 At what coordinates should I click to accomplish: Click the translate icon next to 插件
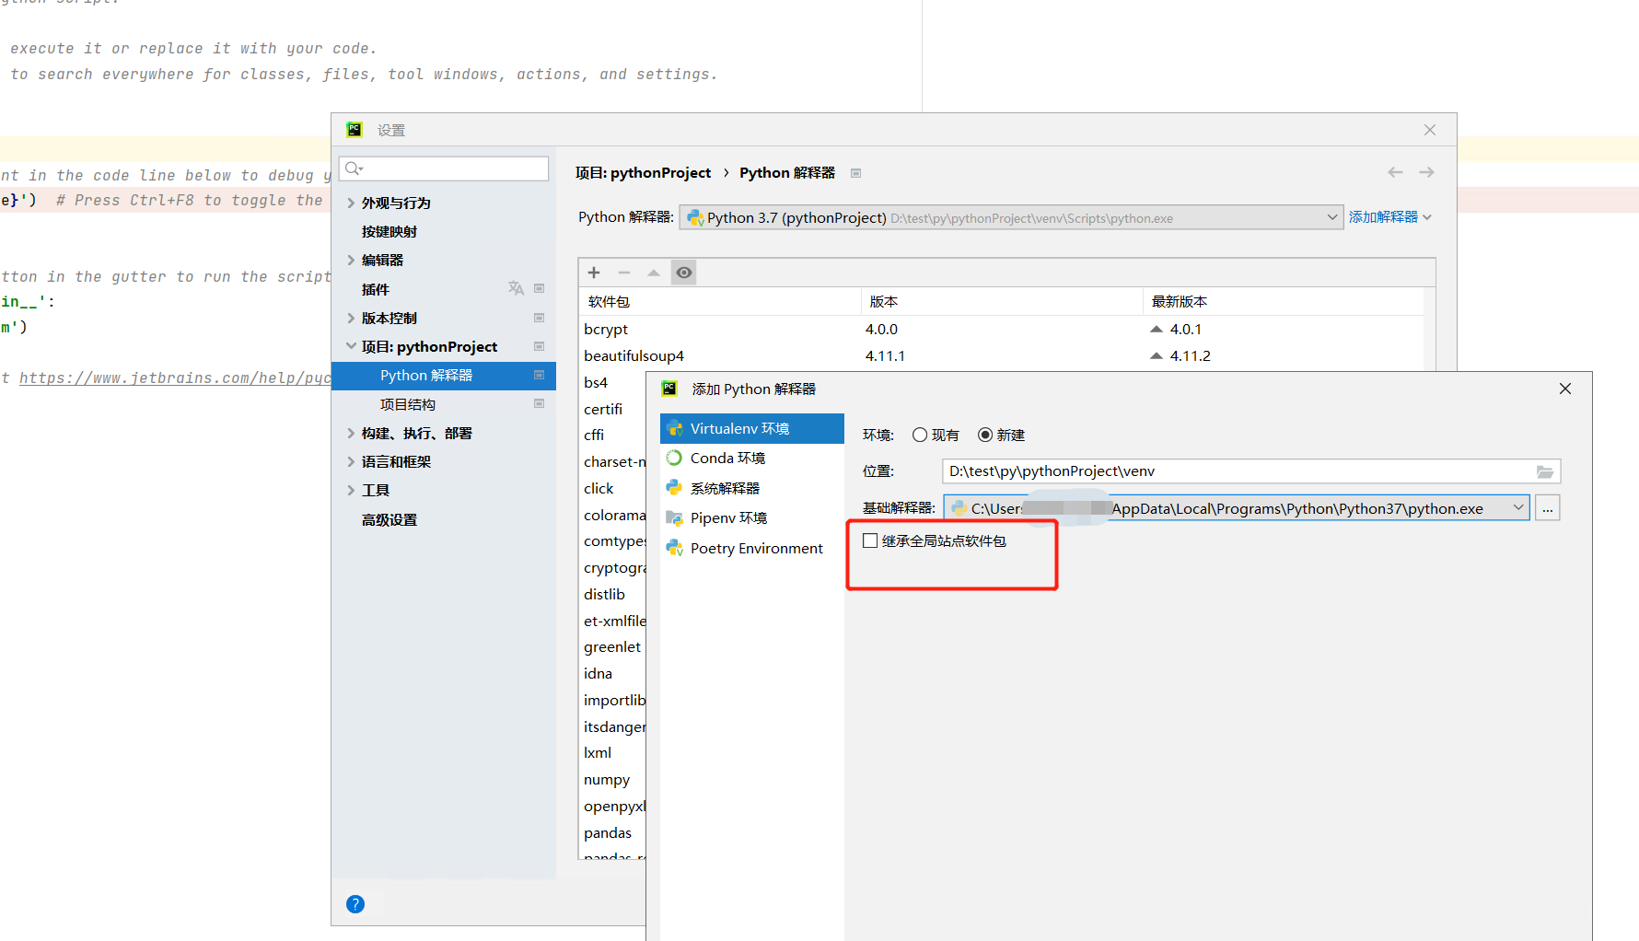coord(516,288)
